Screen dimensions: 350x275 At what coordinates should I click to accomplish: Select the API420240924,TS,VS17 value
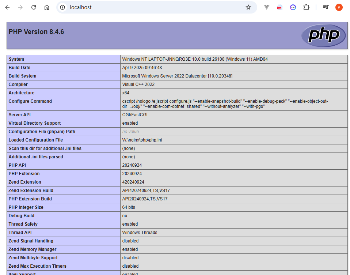click(146, 191)
